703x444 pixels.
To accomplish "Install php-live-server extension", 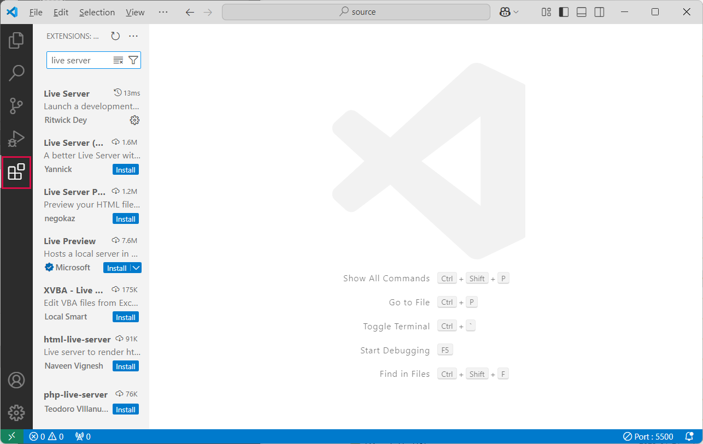I will [x=126, y=410].
